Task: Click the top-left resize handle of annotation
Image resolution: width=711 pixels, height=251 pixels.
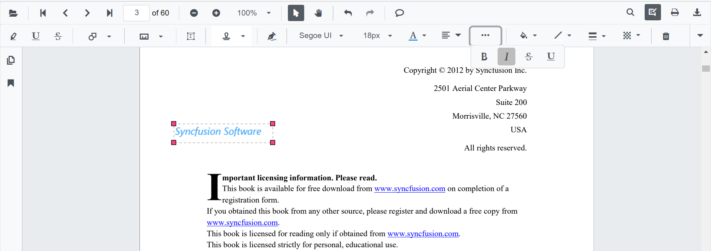Action: point(173,123)
